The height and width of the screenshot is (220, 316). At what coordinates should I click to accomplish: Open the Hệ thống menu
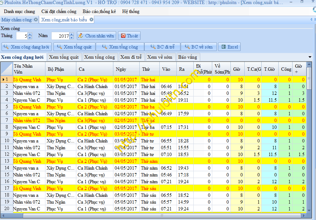coord(131,11)
